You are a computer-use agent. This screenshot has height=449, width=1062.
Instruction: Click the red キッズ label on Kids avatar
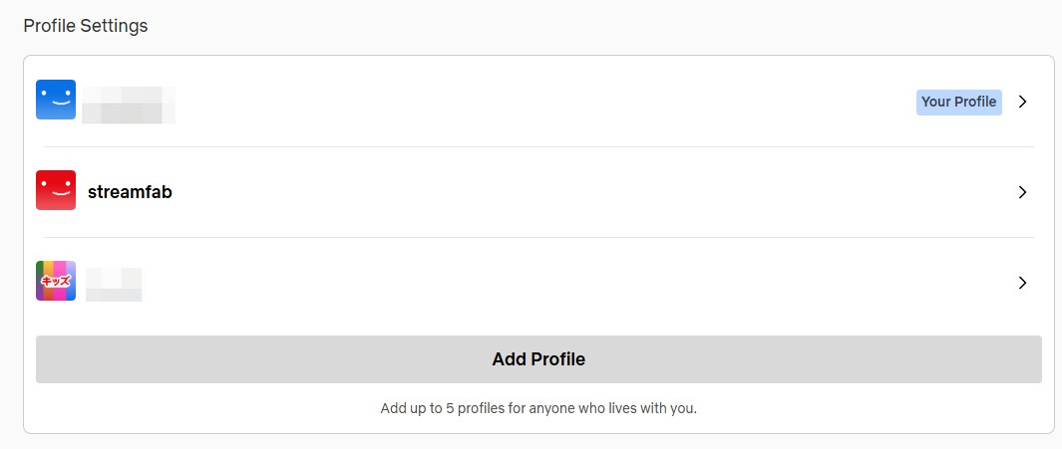pos(56,282)
